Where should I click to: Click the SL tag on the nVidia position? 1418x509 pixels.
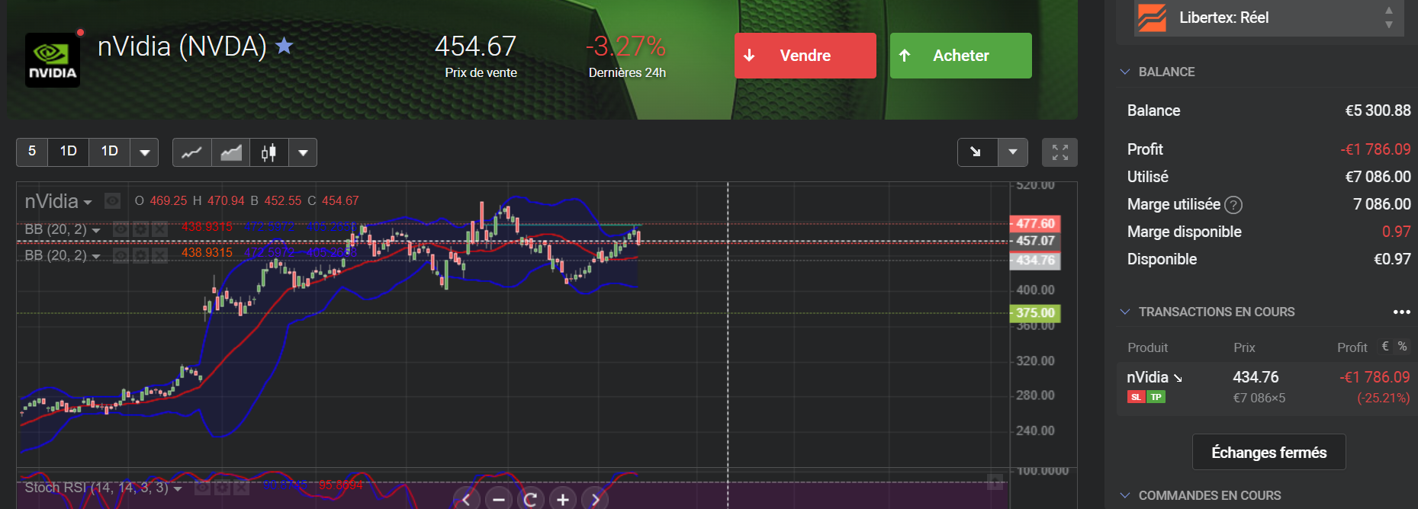(1136, 397)
